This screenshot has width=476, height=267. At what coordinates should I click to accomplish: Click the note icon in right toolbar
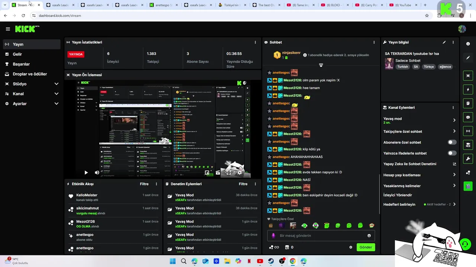point(468,103)
